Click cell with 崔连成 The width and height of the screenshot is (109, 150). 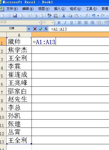point(19,74)
